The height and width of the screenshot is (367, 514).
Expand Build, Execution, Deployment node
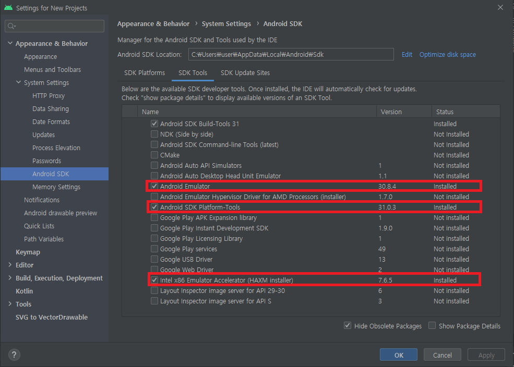click(x=10, y=278)
